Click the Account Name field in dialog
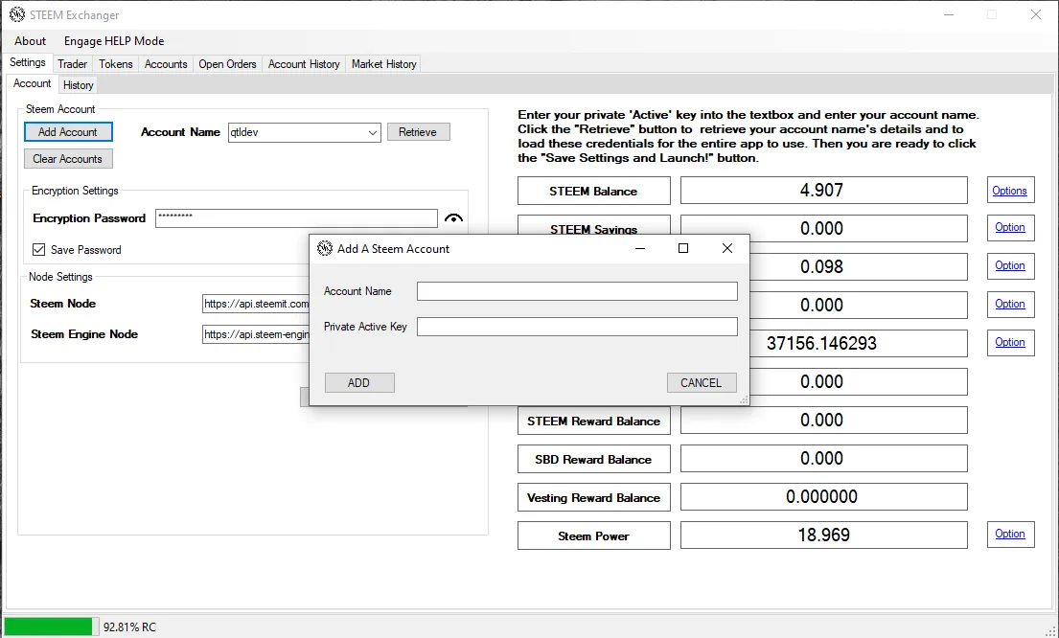1059x638 pixels. point(577,291)
